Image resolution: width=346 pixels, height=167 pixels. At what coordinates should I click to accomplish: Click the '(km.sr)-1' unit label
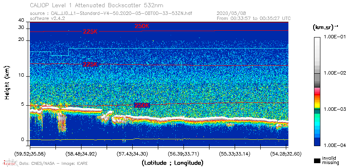point(326,28)
